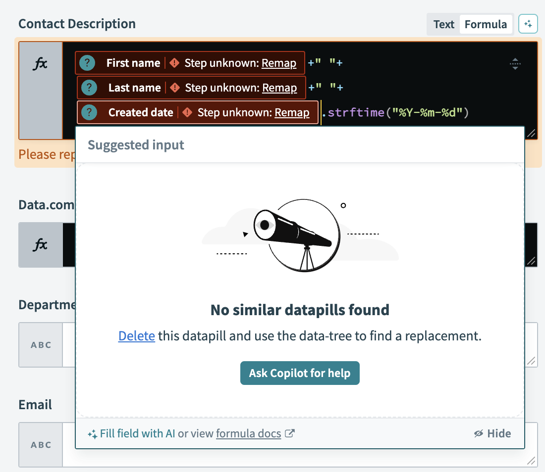Click Delete to remove the datapill
The height and width of the screenshot is (472, 545).
[x=136, y=335]
